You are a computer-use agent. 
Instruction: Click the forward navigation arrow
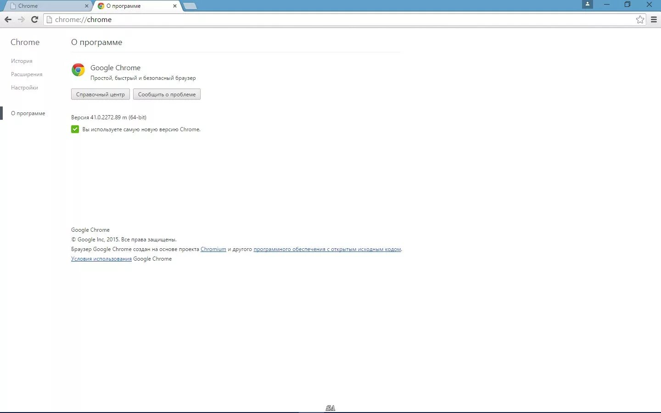21,19
